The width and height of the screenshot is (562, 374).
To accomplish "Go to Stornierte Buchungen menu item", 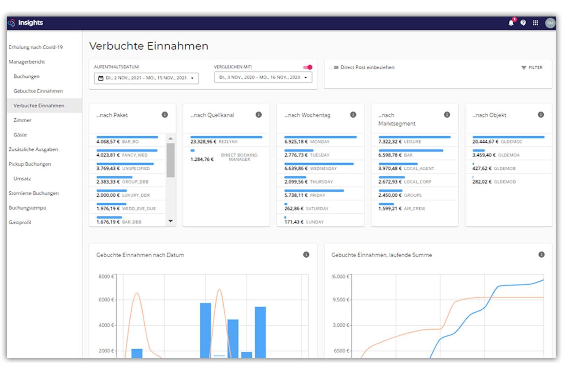I will (x=34, y=193).
